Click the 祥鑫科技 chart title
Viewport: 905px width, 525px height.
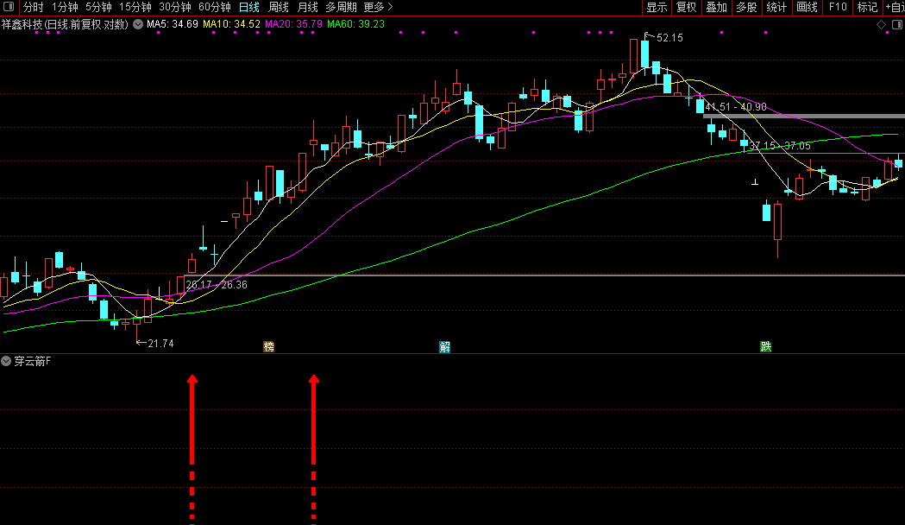pos(65,24)
